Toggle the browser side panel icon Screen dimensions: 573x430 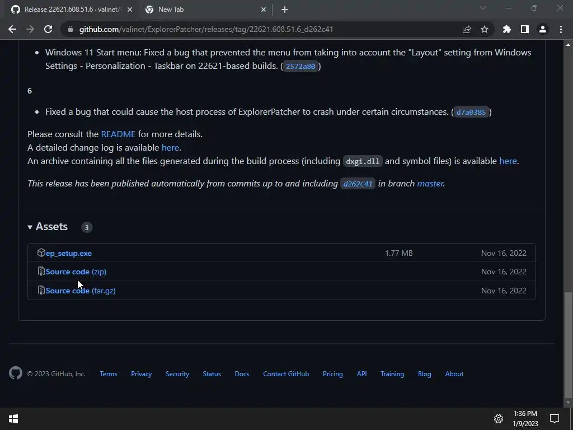click(524, 29)
